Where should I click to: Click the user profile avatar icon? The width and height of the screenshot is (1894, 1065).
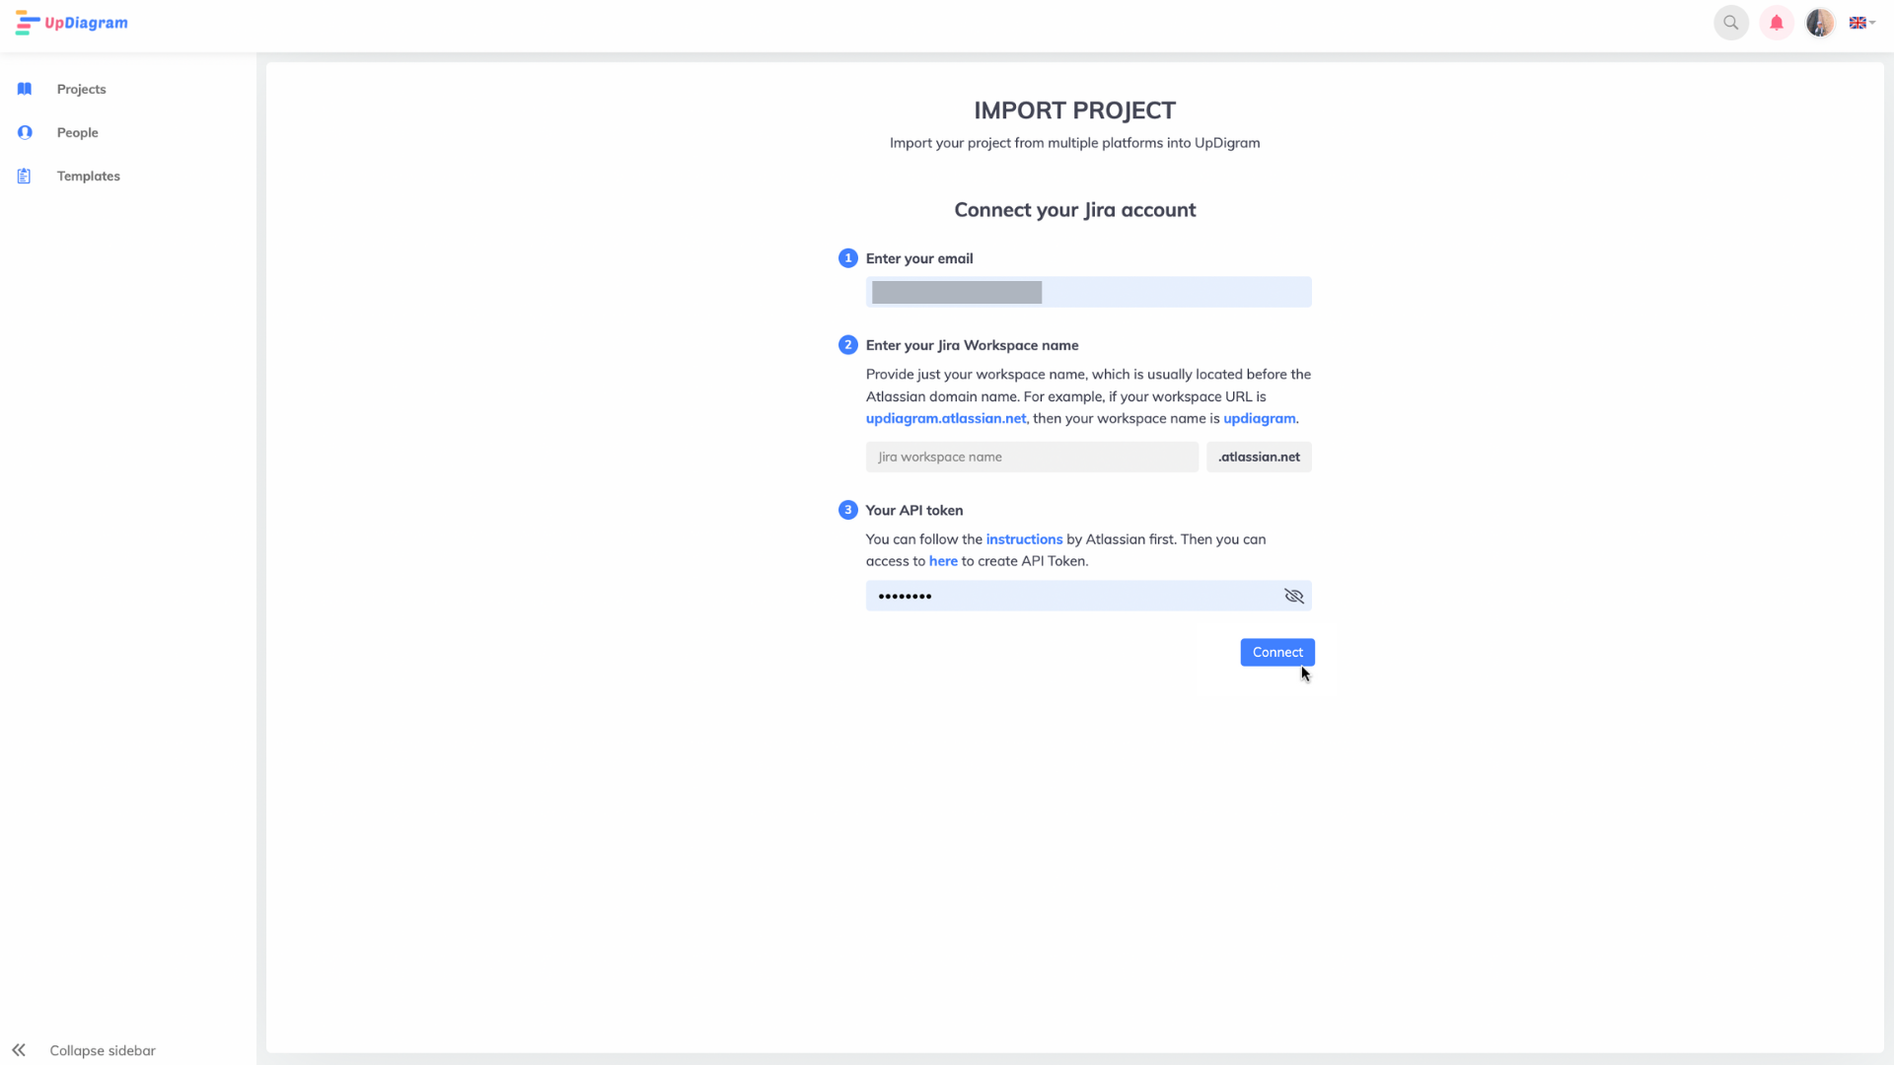pyautogui.click(x=1819, y=22)
